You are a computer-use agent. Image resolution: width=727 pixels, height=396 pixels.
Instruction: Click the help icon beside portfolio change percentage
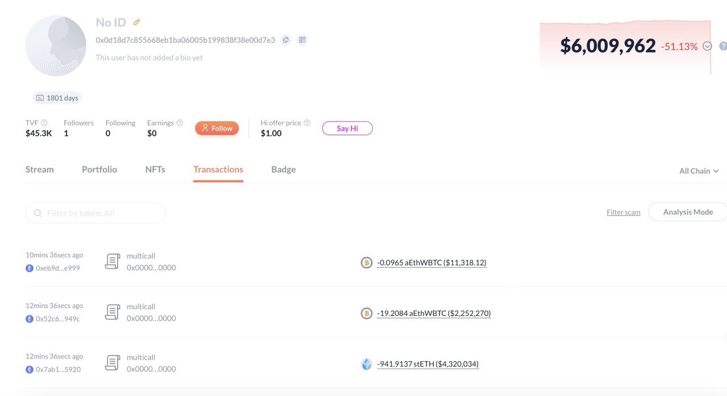point(723,46)
